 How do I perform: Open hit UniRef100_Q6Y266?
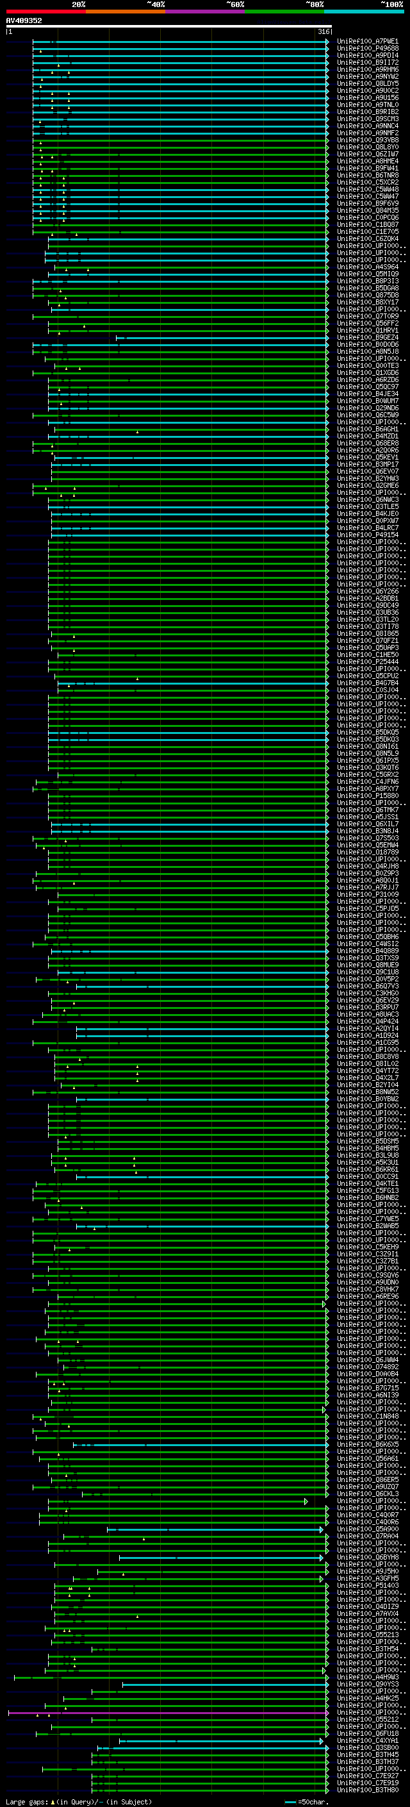pyautogui.click(x=367, y=592)
